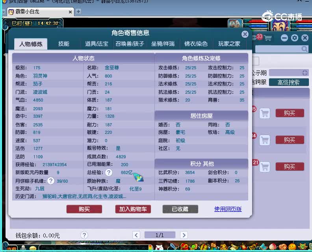This screenshot has width=312, height=252.
Task: Open the 玩家之家 tab
Action: 229,44
